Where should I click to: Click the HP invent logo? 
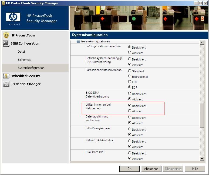tap(13, 18)
